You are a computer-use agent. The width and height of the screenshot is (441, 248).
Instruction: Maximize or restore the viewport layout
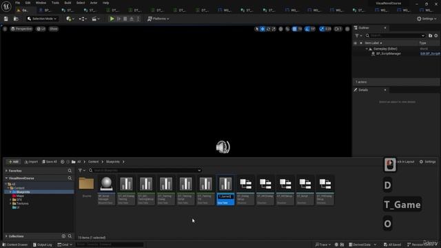(347, 29)
